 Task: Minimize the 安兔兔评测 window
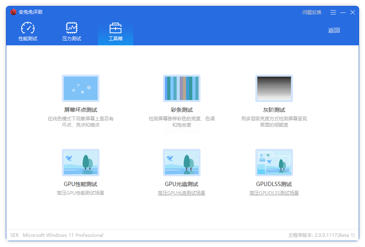click(x=343, y=13)
